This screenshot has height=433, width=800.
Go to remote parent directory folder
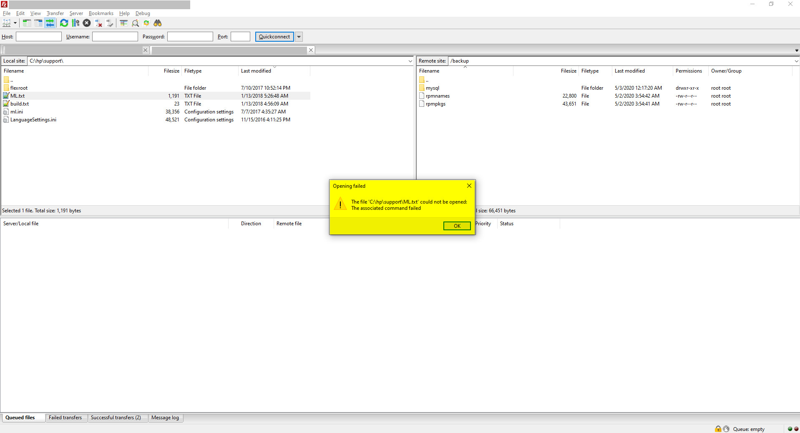click(422, 80)
